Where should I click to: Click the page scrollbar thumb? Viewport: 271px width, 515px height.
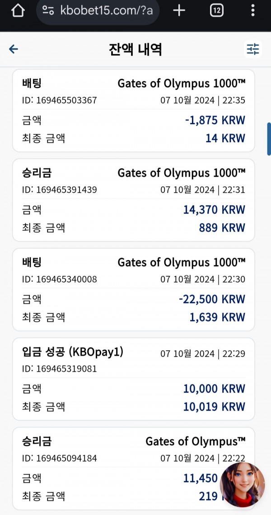click(269, 139)
